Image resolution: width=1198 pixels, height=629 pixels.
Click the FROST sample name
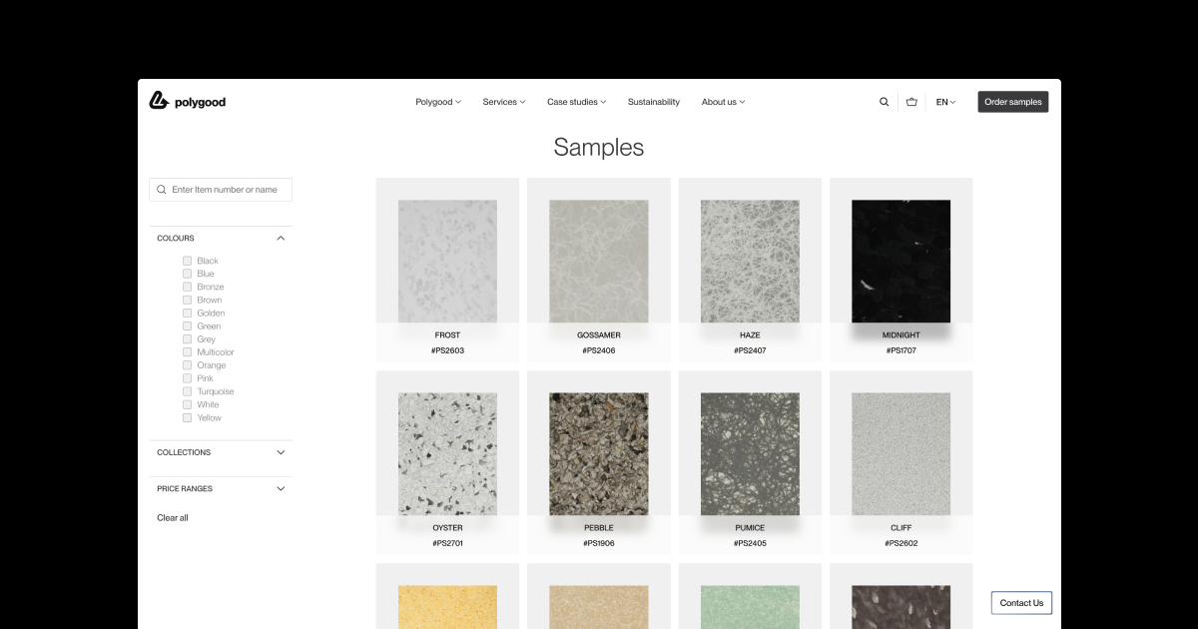[447, 335]
